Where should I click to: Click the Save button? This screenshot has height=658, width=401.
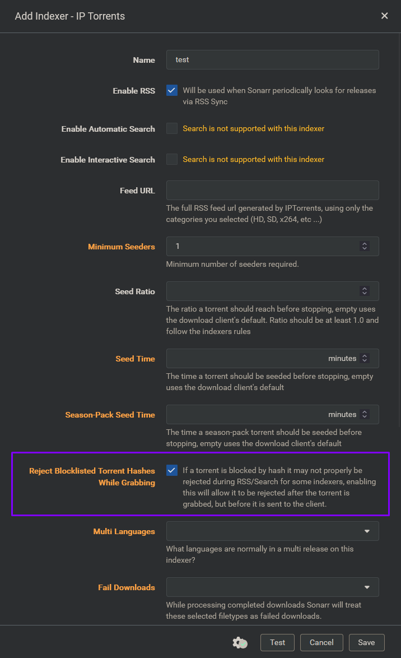click(366, 642)
